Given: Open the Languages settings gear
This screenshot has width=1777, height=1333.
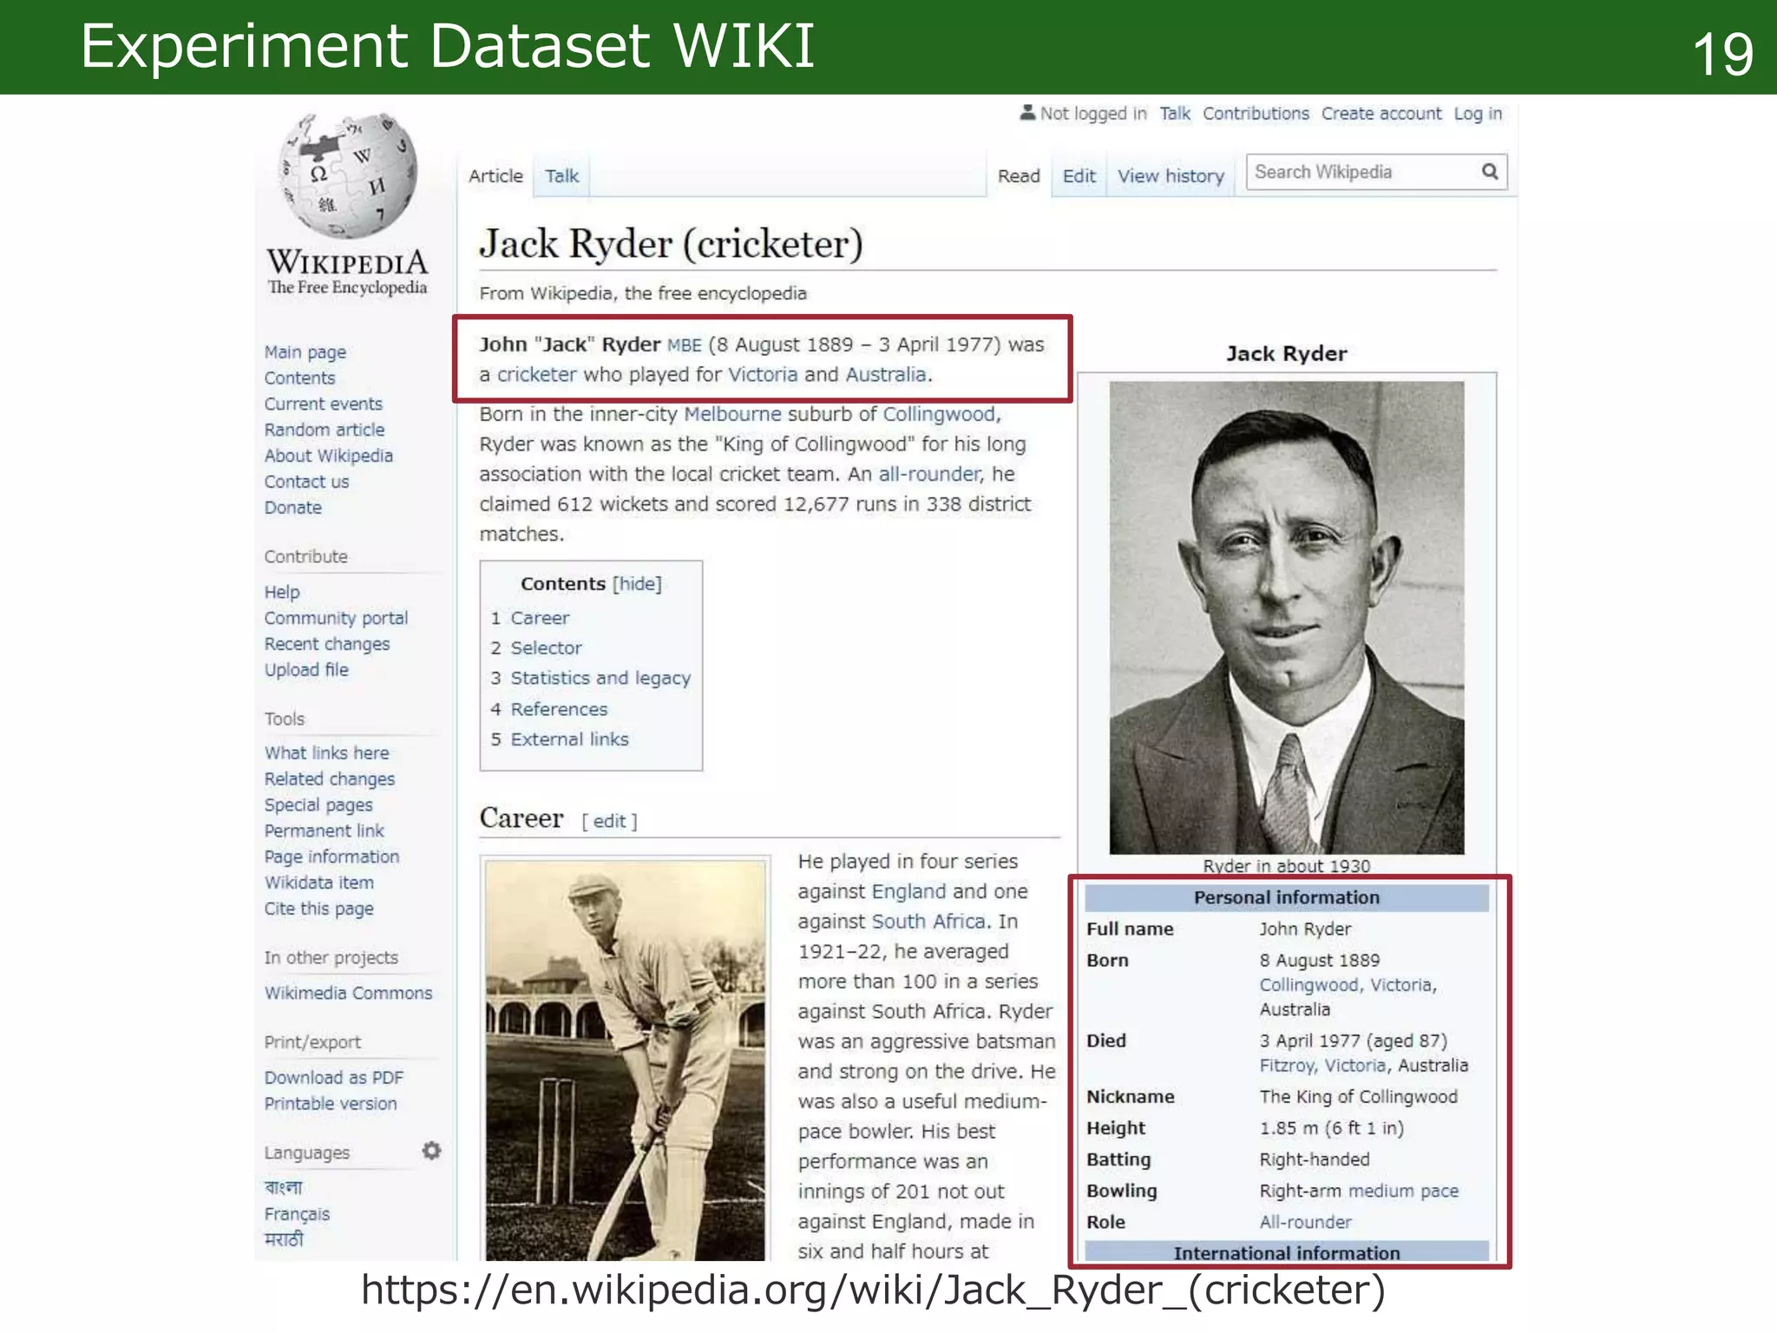Looking at the screenshot, I should point(431,1151).
